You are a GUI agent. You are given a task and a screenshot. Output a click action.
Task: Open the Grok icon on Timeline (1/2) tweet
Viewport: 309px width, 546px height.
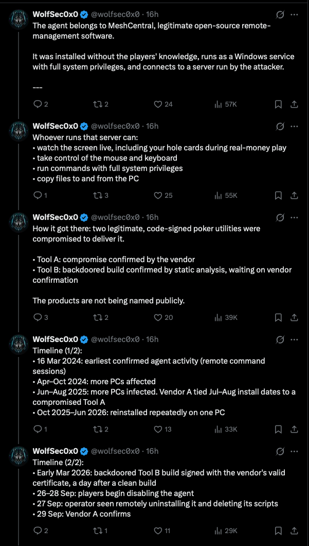[x=280, y=339]
